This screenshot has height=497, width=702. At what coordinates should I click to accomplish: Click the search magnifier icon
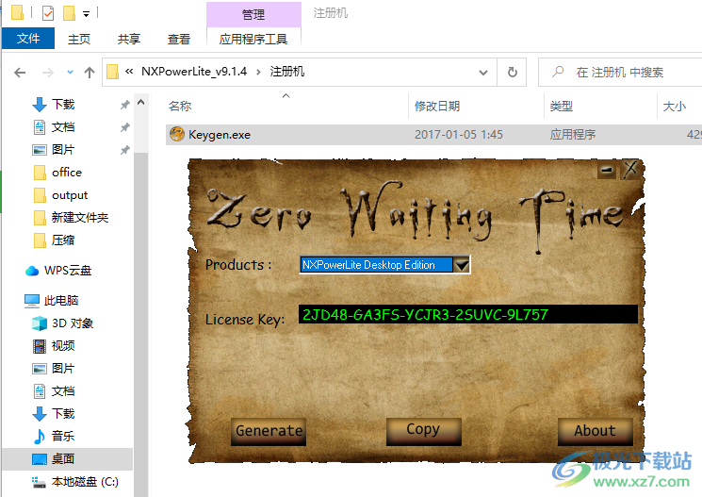[558, 72]
